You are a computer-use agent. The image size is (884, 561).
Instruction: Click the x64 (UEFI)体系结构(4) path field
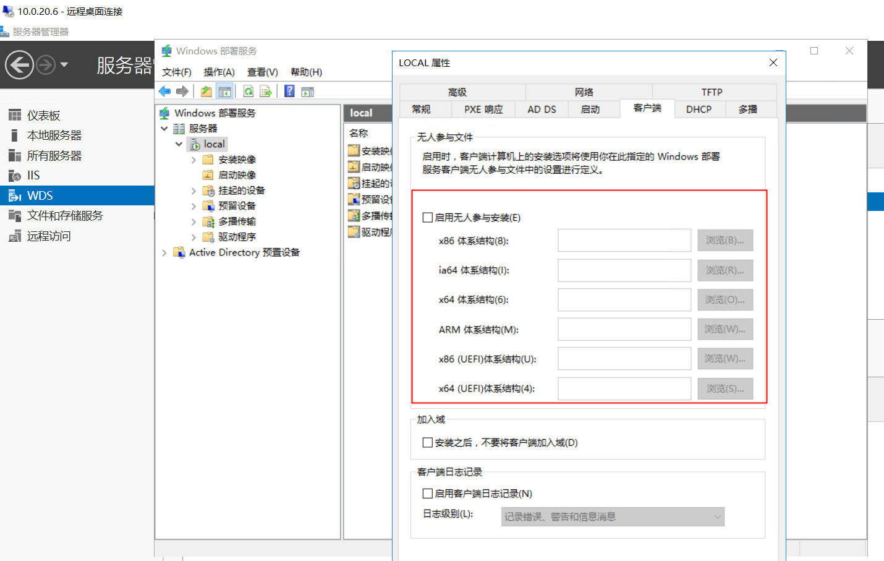624,389
